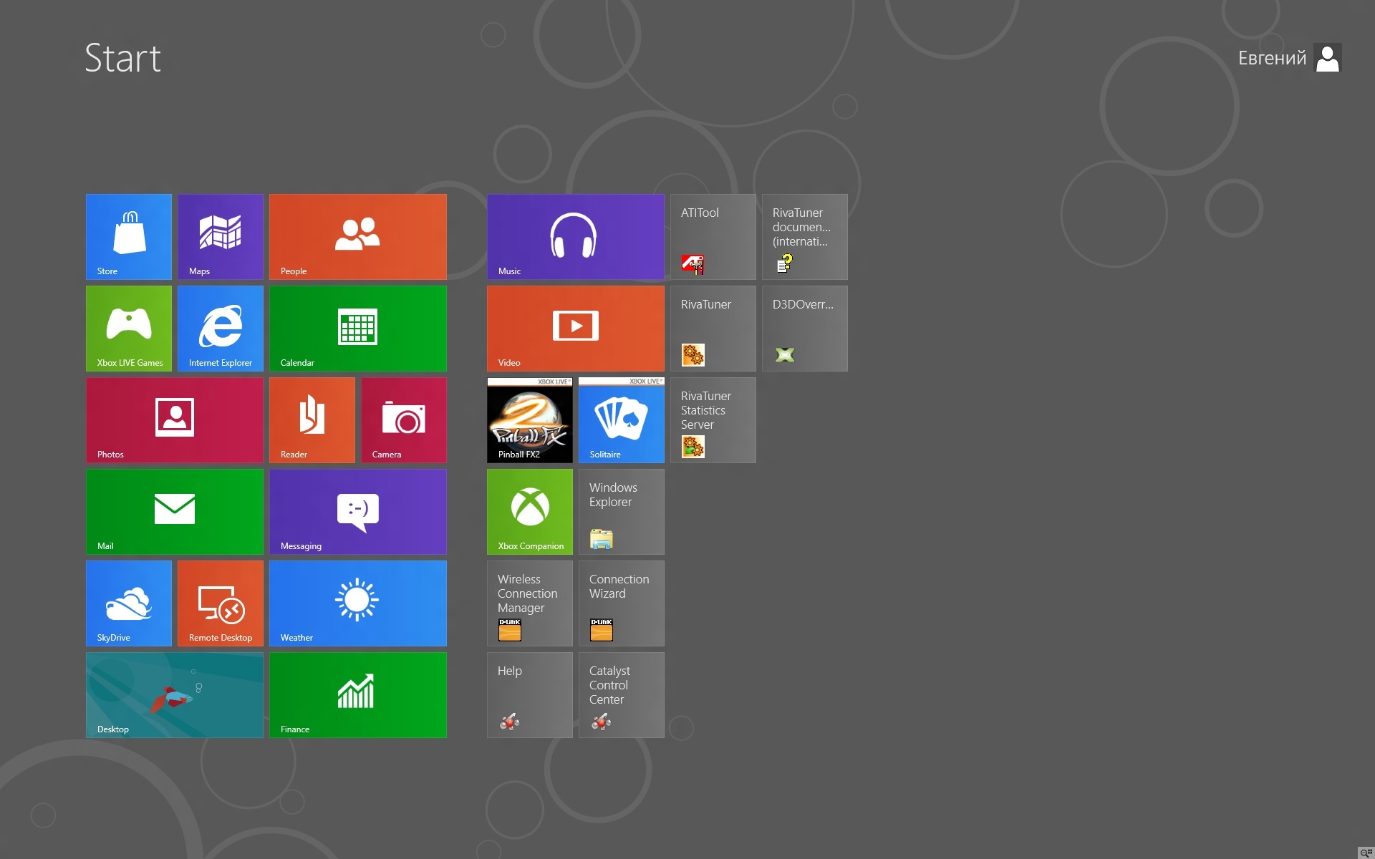1375x859 pixels.
Task: Launch the Music tile
Action: (576, 237)
